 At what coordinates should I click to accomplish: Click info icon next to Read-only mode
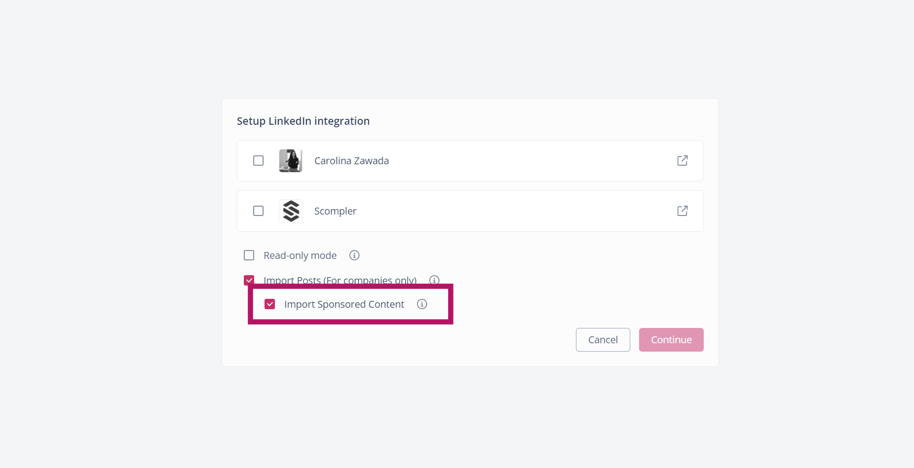[x=354, y=255]
